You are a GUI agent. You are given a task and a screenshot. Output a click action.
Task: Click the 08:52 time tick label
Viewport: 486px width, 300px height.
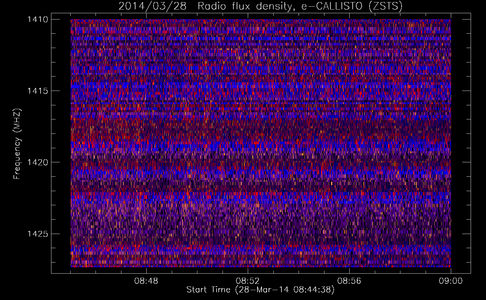coord(248,281)
